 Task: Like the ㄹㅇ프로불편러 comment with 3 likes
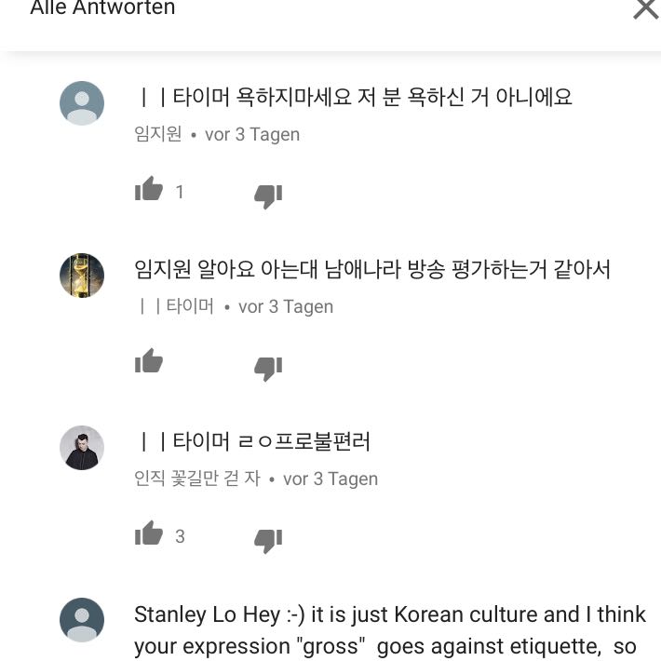pyautogui.click(x=149, y=534)
